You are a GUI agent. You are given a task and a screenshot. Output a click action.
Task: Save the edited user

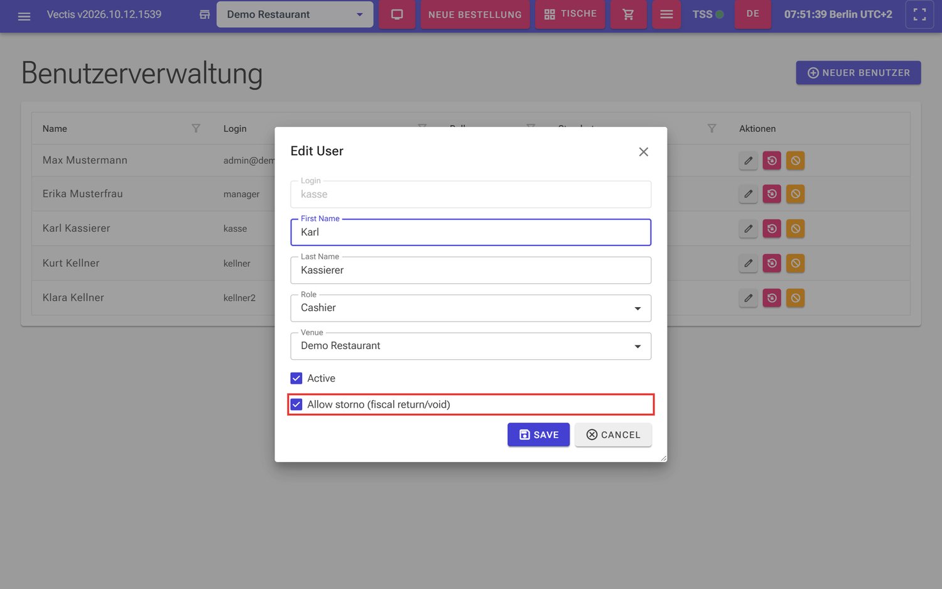(x=539, y=435)
